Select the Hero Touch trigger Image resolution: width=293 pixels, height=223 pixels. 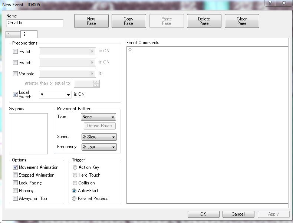(75, 175)
